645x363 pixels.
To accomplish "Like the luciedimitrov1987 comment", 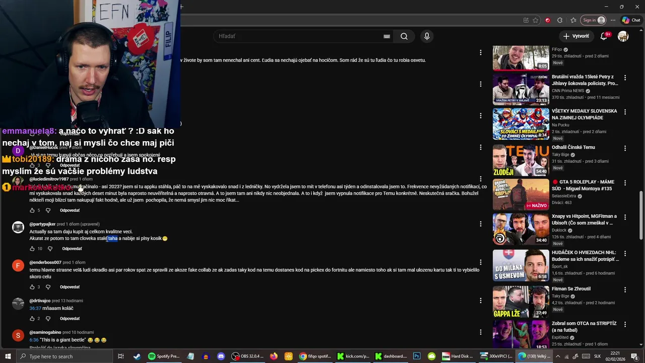I will (32, 210).
